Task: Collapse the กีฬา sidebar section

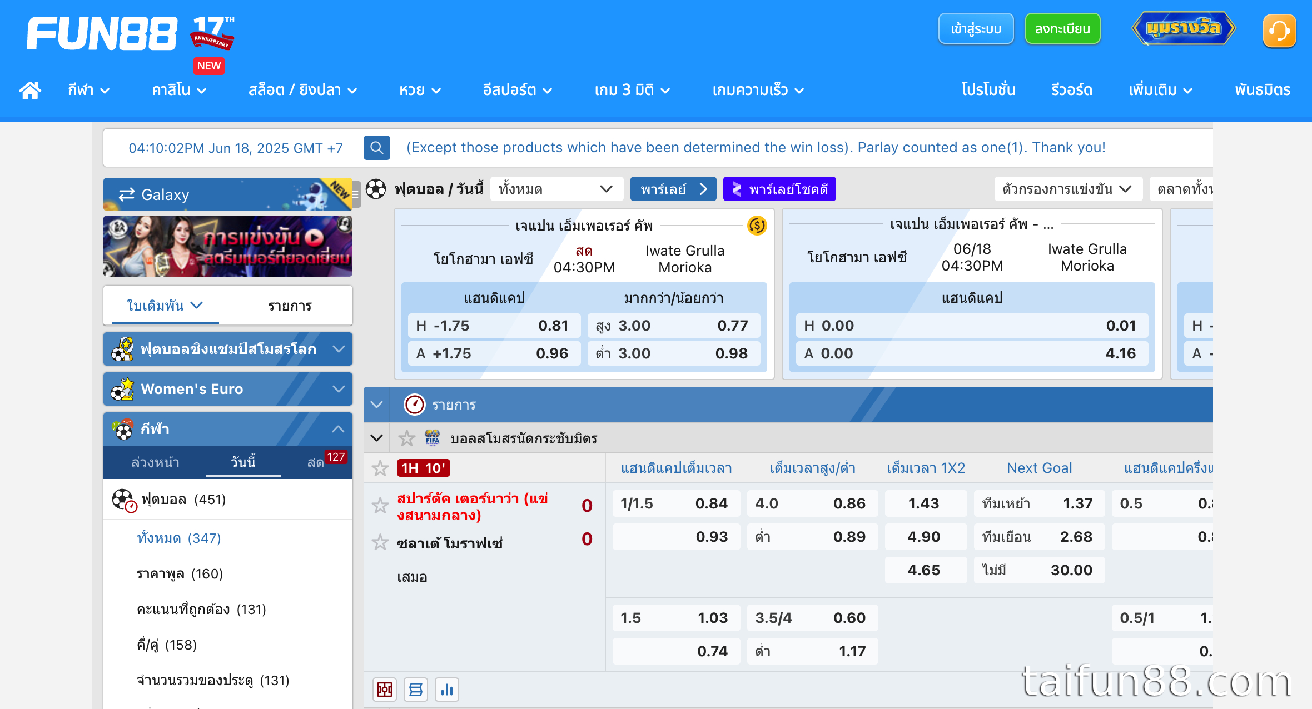Action: [228, 429]
